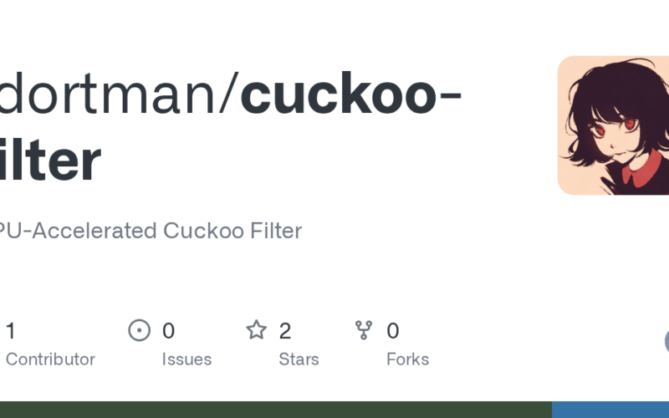Click the Stars star icon
This screenshot has width=669, height=418.
point(256,330)
